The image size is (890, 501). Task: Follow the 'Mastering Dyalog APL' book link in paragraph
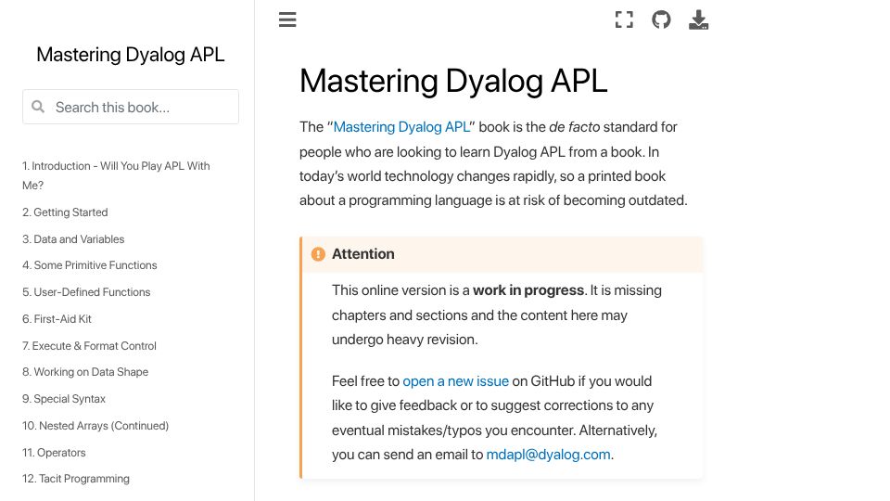pos(401,127)
